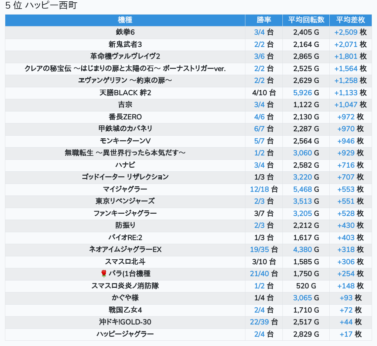
Task: Click the 勝率 column header
Action: coord(264,20)
